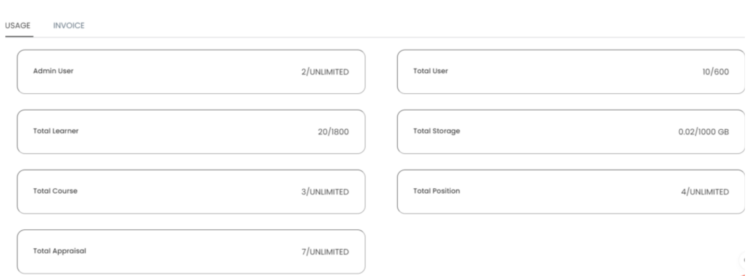Click the Total Course label

pyautogui.click(x=55, y=191)
